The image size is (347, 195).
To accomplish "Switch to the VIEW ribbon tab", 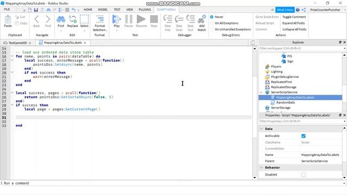I will point(130,10).
